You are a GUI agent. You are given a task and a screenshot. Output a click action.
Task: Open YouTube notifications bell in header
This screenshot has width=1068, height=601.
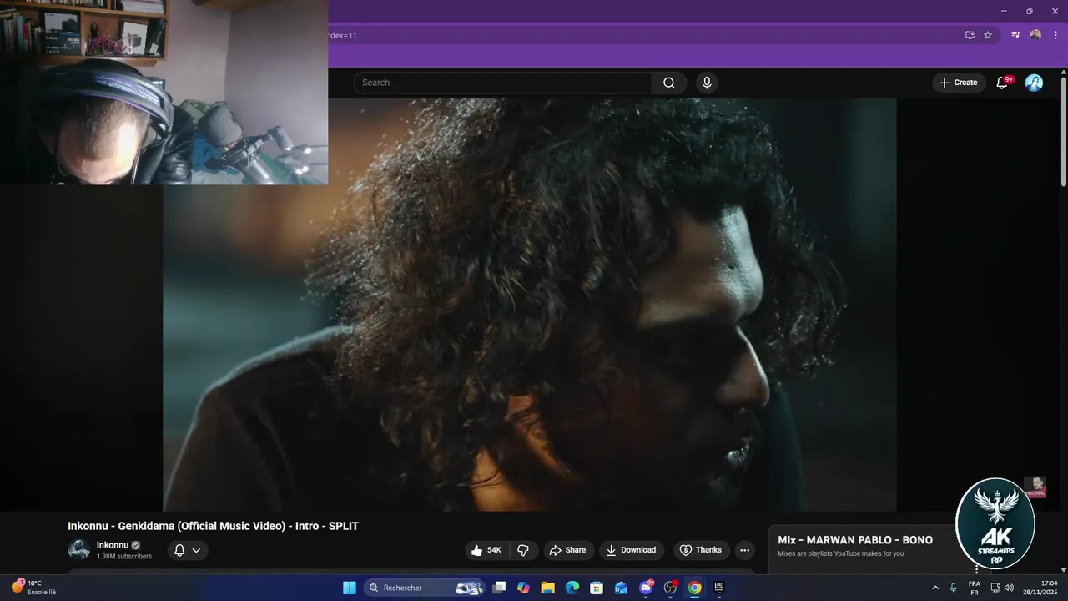click(1003, 83)
